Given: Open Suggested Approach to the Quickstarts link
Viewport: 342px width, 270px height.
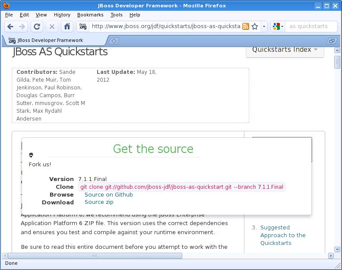Looking at the screenshot, I should tap(283, 235).
